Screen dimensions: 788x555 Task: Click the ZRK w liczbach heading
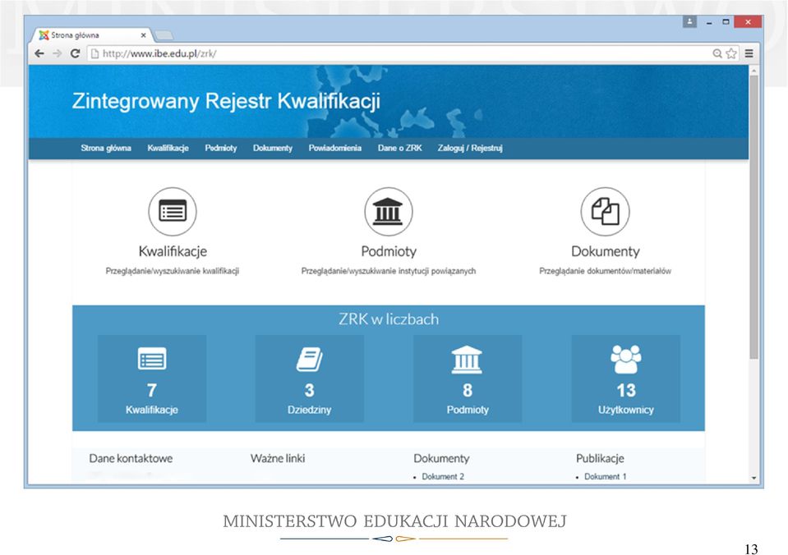pos(389,319)
